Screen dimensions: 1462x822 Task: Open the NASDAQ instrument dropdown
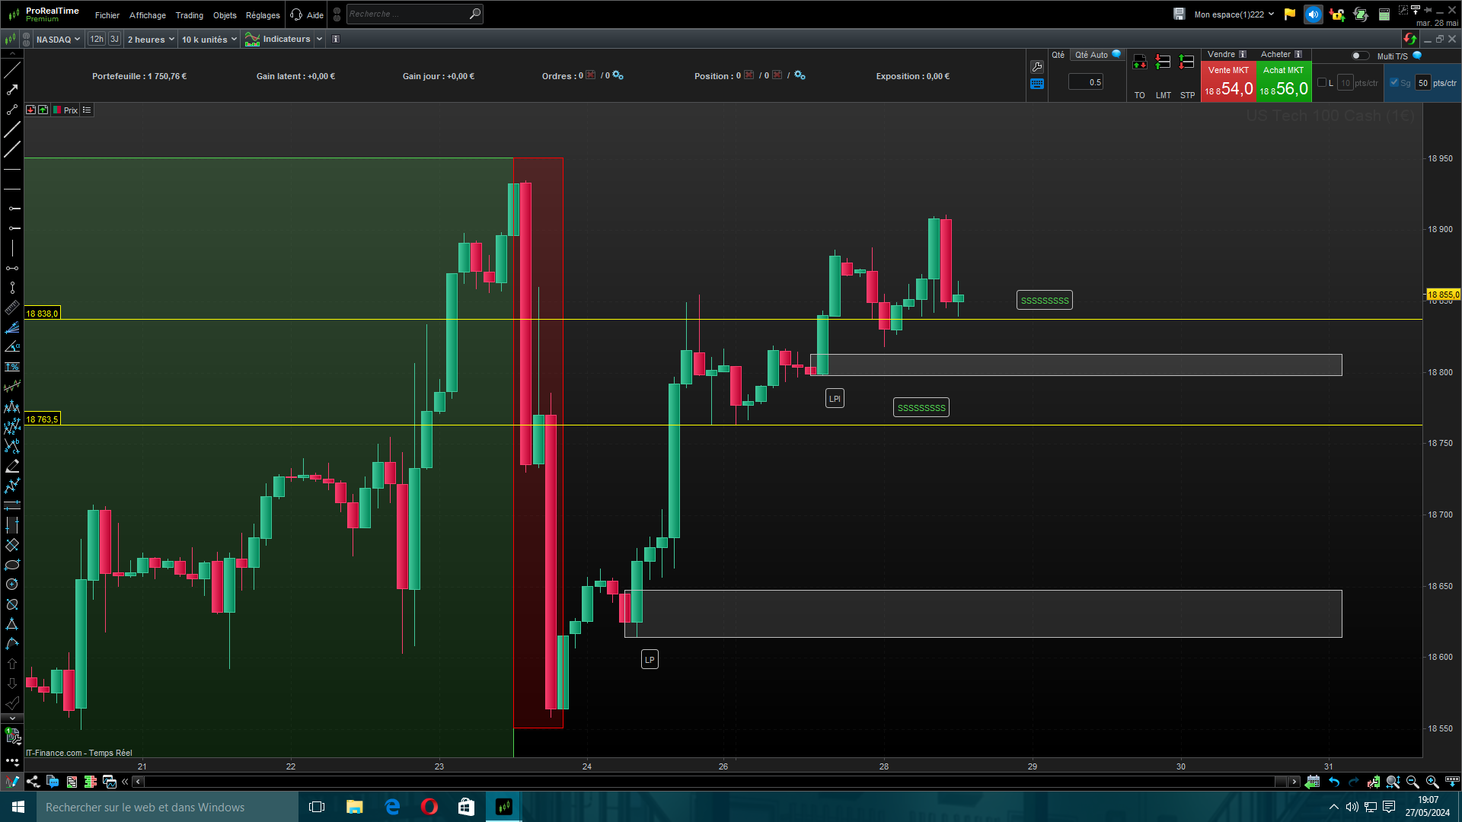click(x=58, y=39)
